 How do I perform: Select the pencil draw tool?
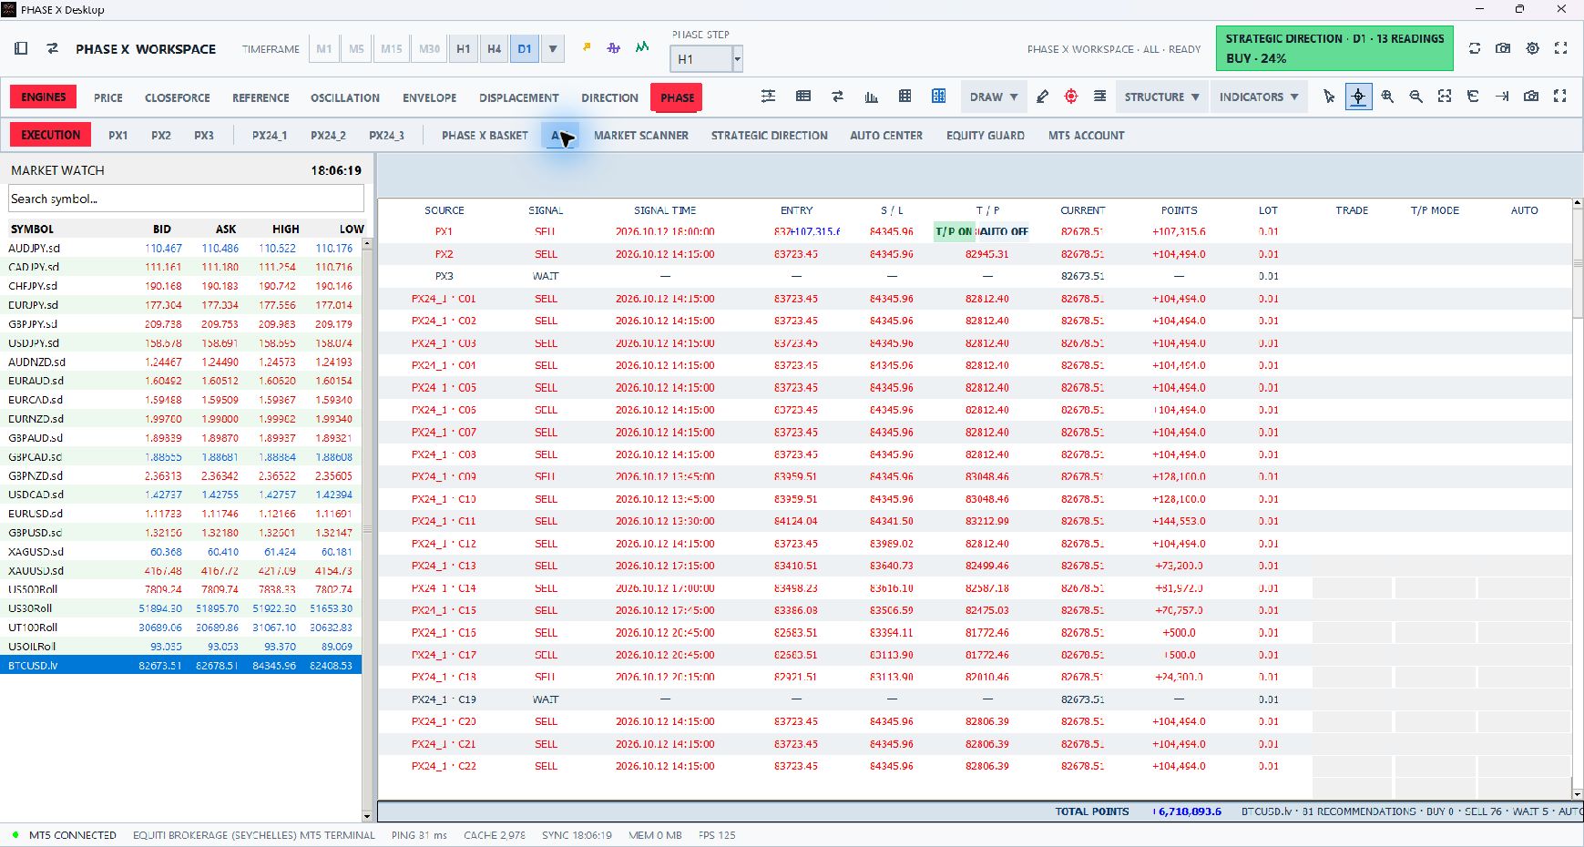tap(1042, 97)
